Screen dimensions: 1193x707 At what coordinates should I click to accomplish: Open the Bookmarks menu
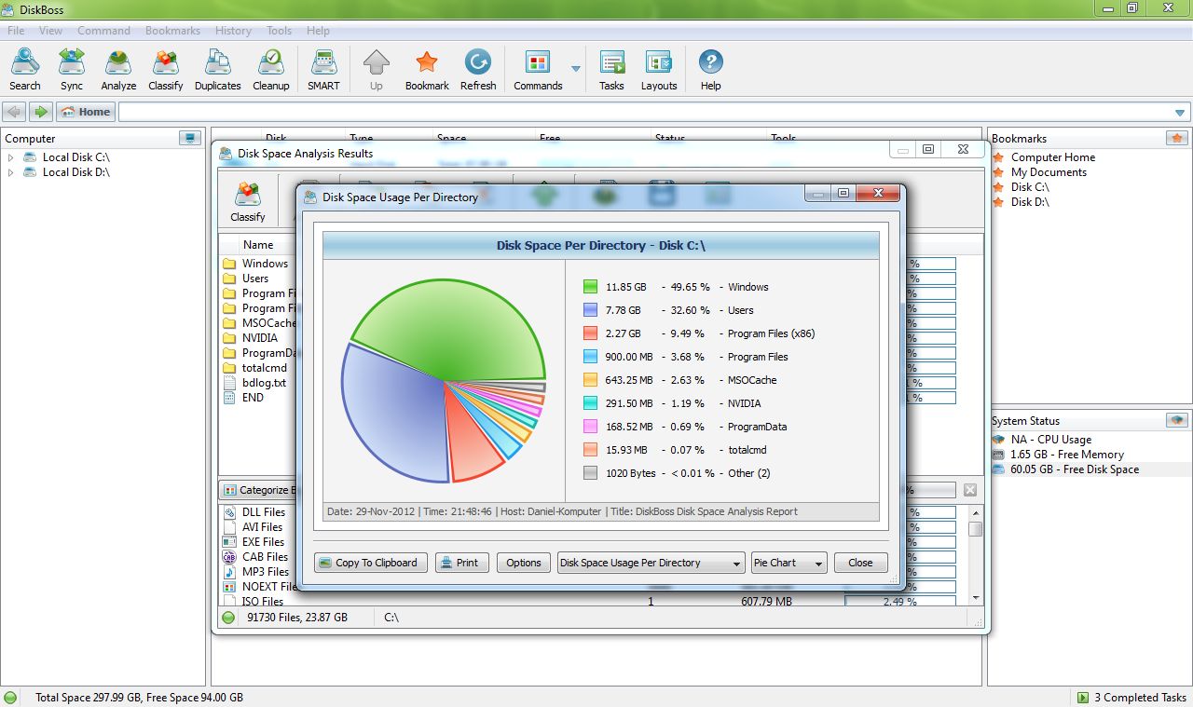(x=172, y=31)
